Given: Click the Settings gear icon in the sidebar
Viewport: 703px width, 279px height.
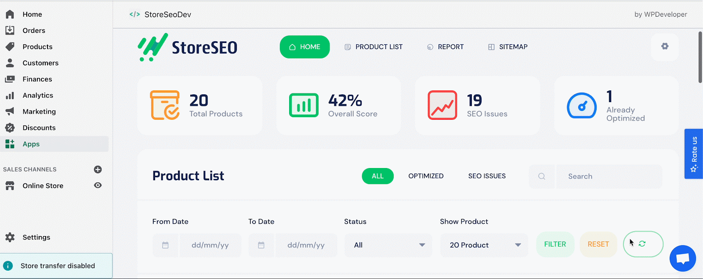Looking at the screenshot, I should (x=10, y=237).
